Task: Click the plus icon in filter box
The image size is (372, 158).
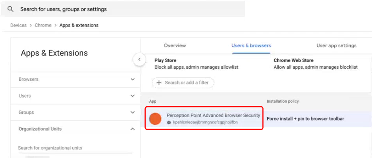Action: tap(159, 83)
